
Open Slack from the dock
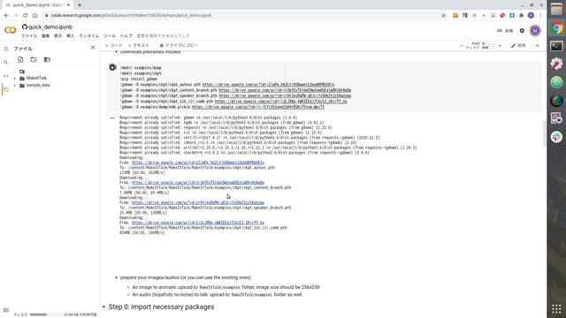(556, 137)
